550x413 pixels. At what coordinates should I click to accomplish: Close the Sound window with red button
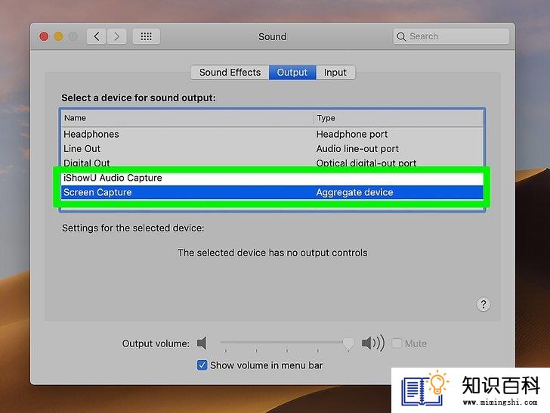click(x=44, y=36)
